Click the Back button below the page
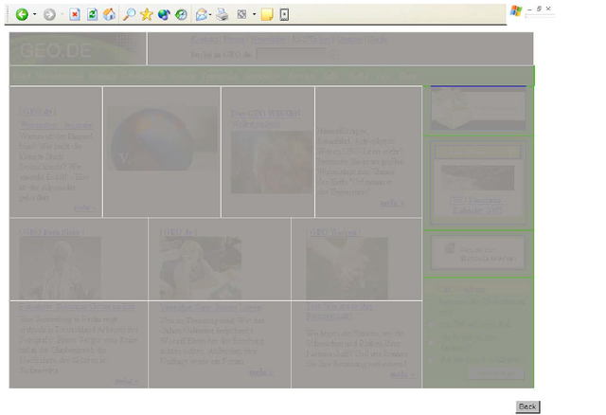606x415 pixels. click(527, 406)
